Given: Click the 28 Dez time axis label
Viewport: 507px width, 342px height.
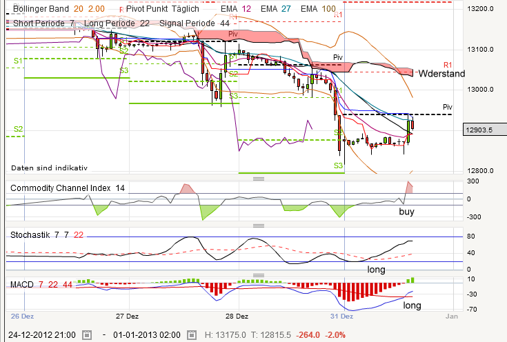Looking at the screenshot, I should (x=237, y=317).
